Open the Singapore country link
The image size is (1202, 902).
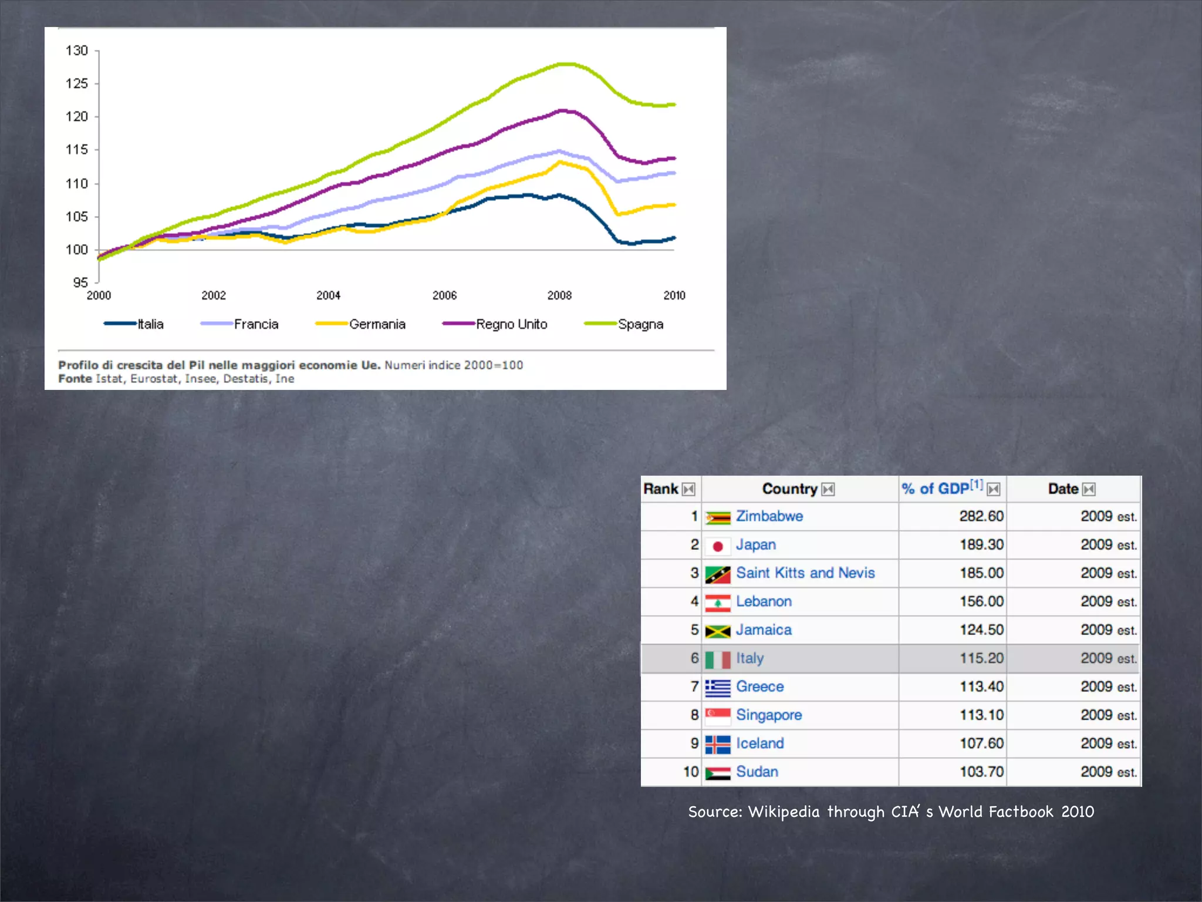[768, 715]
